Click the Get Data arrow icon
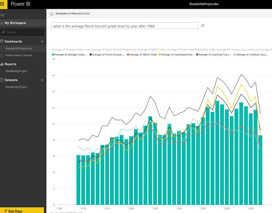This screenshot has height=213, width=272. [5, 211]
